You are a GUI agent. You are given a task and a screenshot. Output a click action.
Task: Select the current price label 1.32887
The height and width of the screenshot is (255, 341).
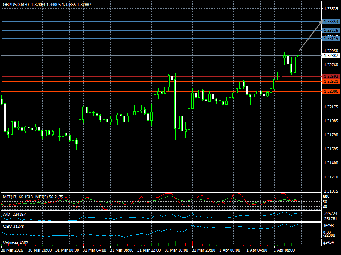point(331,56)
